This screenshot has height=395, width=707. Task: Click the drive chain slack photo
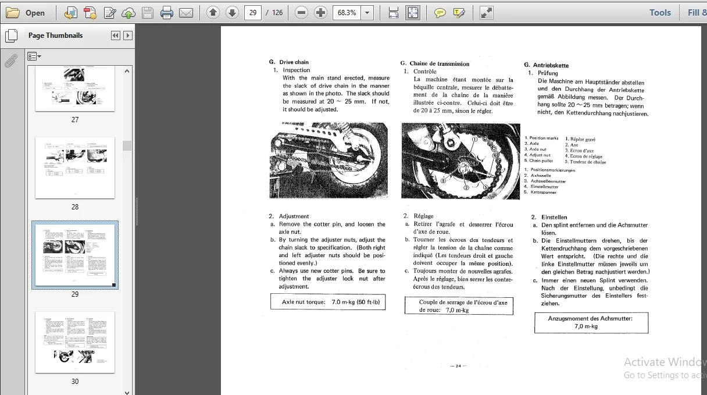coord(328,161)
